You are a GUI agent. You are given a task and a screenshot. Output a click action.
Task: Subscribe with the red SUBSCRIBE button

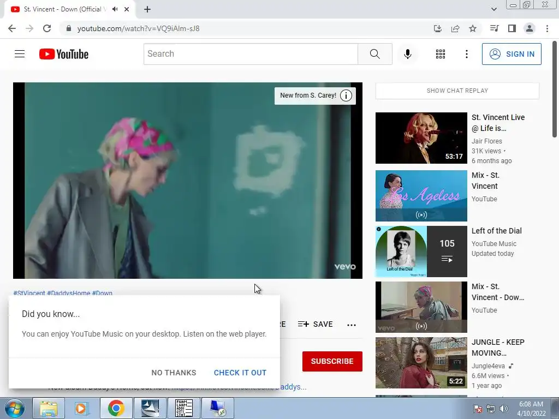[x=332, y=361]
